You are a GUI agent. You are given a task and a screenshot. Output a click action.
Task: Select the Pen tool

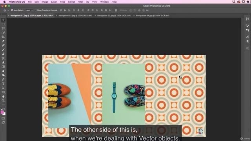point(3,80)
